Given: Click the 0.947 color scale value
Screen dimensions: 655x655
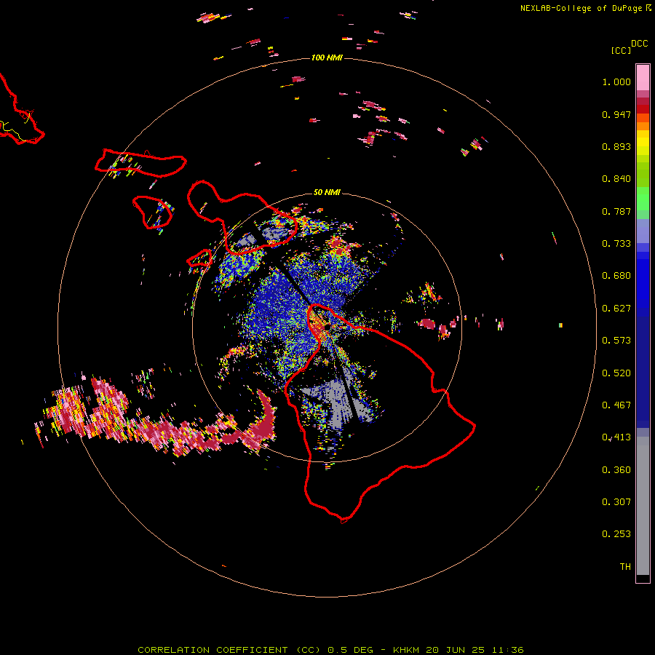Looking at the screenshot, I should (616, 114).
